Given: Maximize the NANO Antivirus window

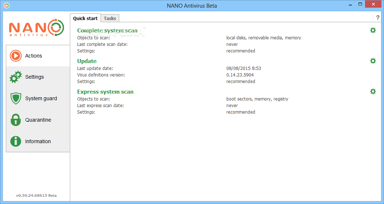Looking at the screenshot, I should coord(360,4).
